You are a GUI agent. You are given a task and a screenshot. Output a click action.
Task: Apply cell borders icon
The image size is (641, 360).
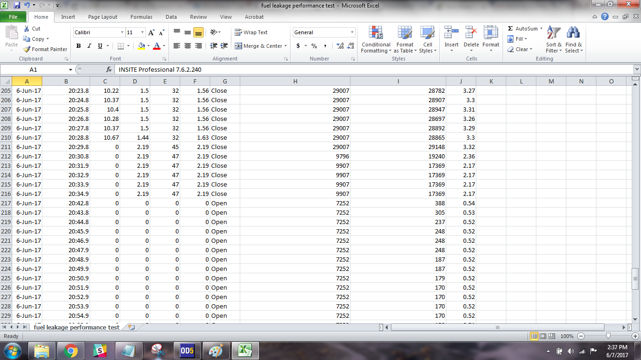pos(121,46)
